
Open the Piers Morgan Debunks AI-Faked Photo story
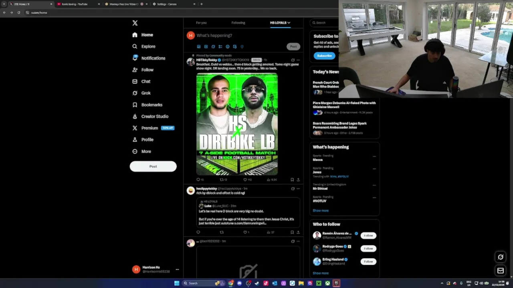click(x=344, y=107)
